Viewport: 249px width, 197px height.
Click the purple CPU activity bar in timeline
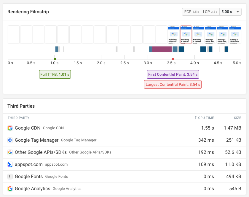click(x=162, y=49)
